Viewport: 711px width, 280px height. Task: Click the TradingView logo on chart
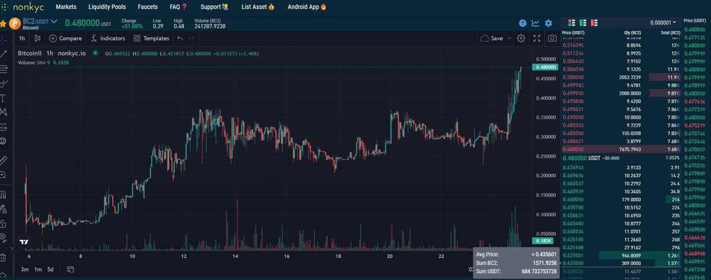coord(24,242)
